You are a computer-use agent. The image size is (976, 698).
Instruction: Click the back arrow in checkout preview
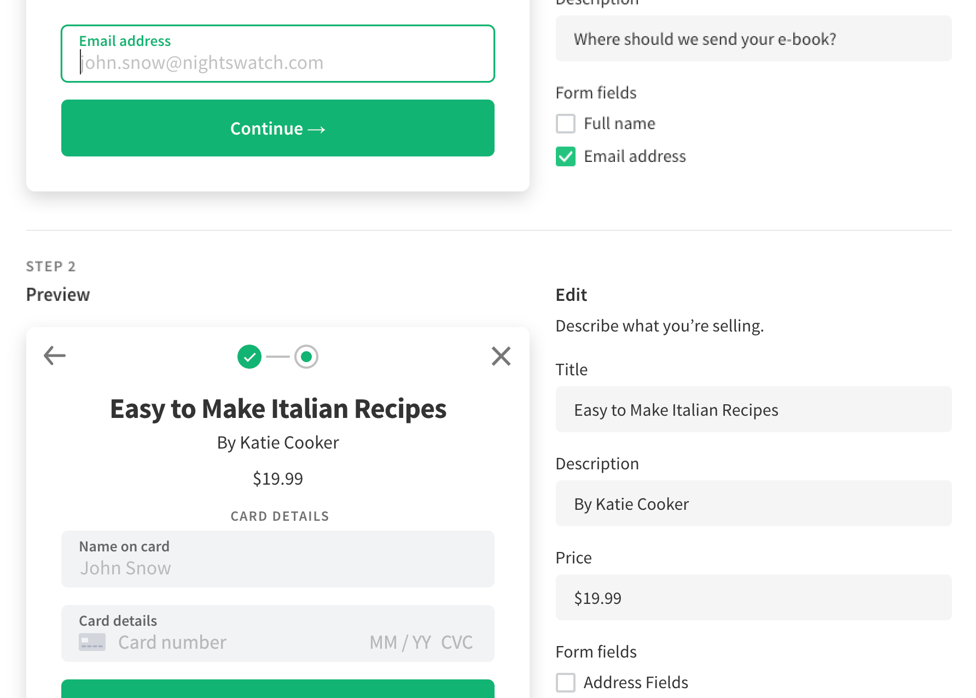pos(55,356)
